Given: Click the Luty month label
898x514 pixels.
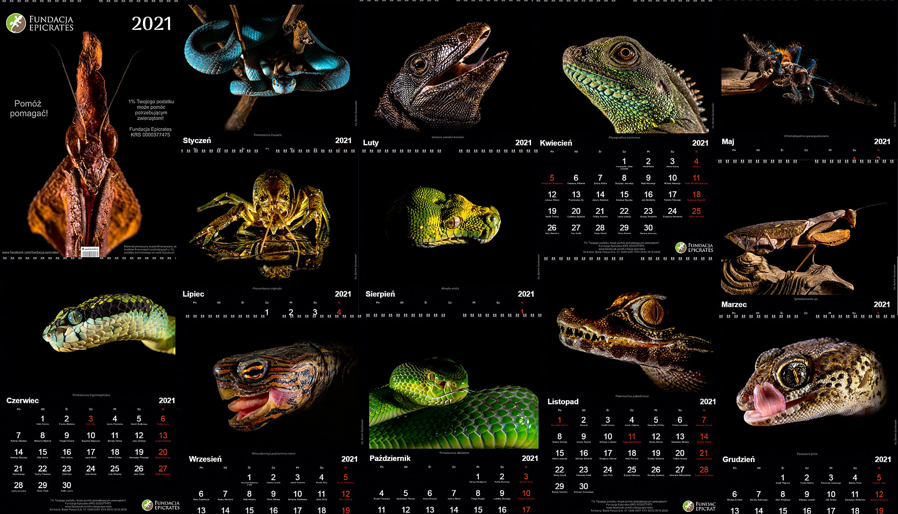Looking at the screenshot, I should (371, 143).
